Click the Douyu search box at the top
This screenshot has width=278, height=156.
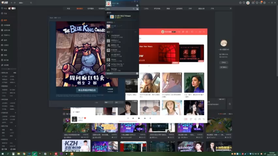pos(24,3)
